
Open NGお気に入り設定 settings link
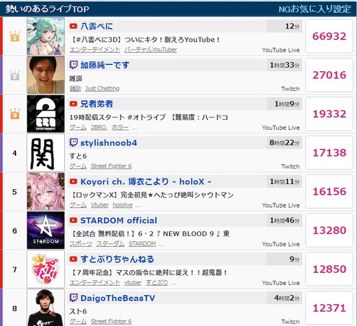point(315,9)
